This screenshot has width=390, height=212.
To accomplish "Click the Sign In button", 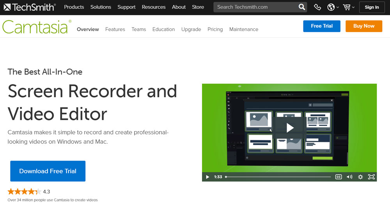I will [372, 7].
